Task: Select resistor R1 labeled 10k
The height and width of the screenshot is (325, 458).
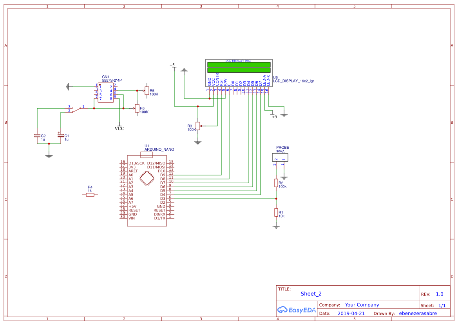Action: pyautogui.click(x=277, y=213)
